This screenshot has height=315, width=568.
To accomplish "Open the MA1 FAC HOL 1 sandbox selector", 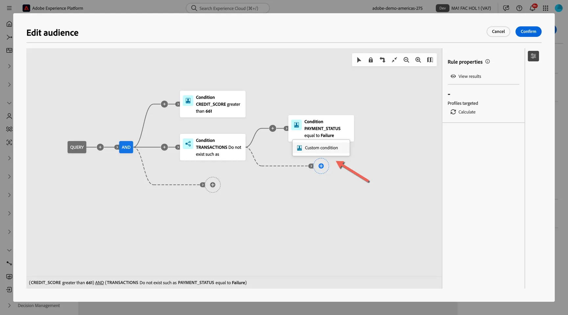I will tap(463, 8).
